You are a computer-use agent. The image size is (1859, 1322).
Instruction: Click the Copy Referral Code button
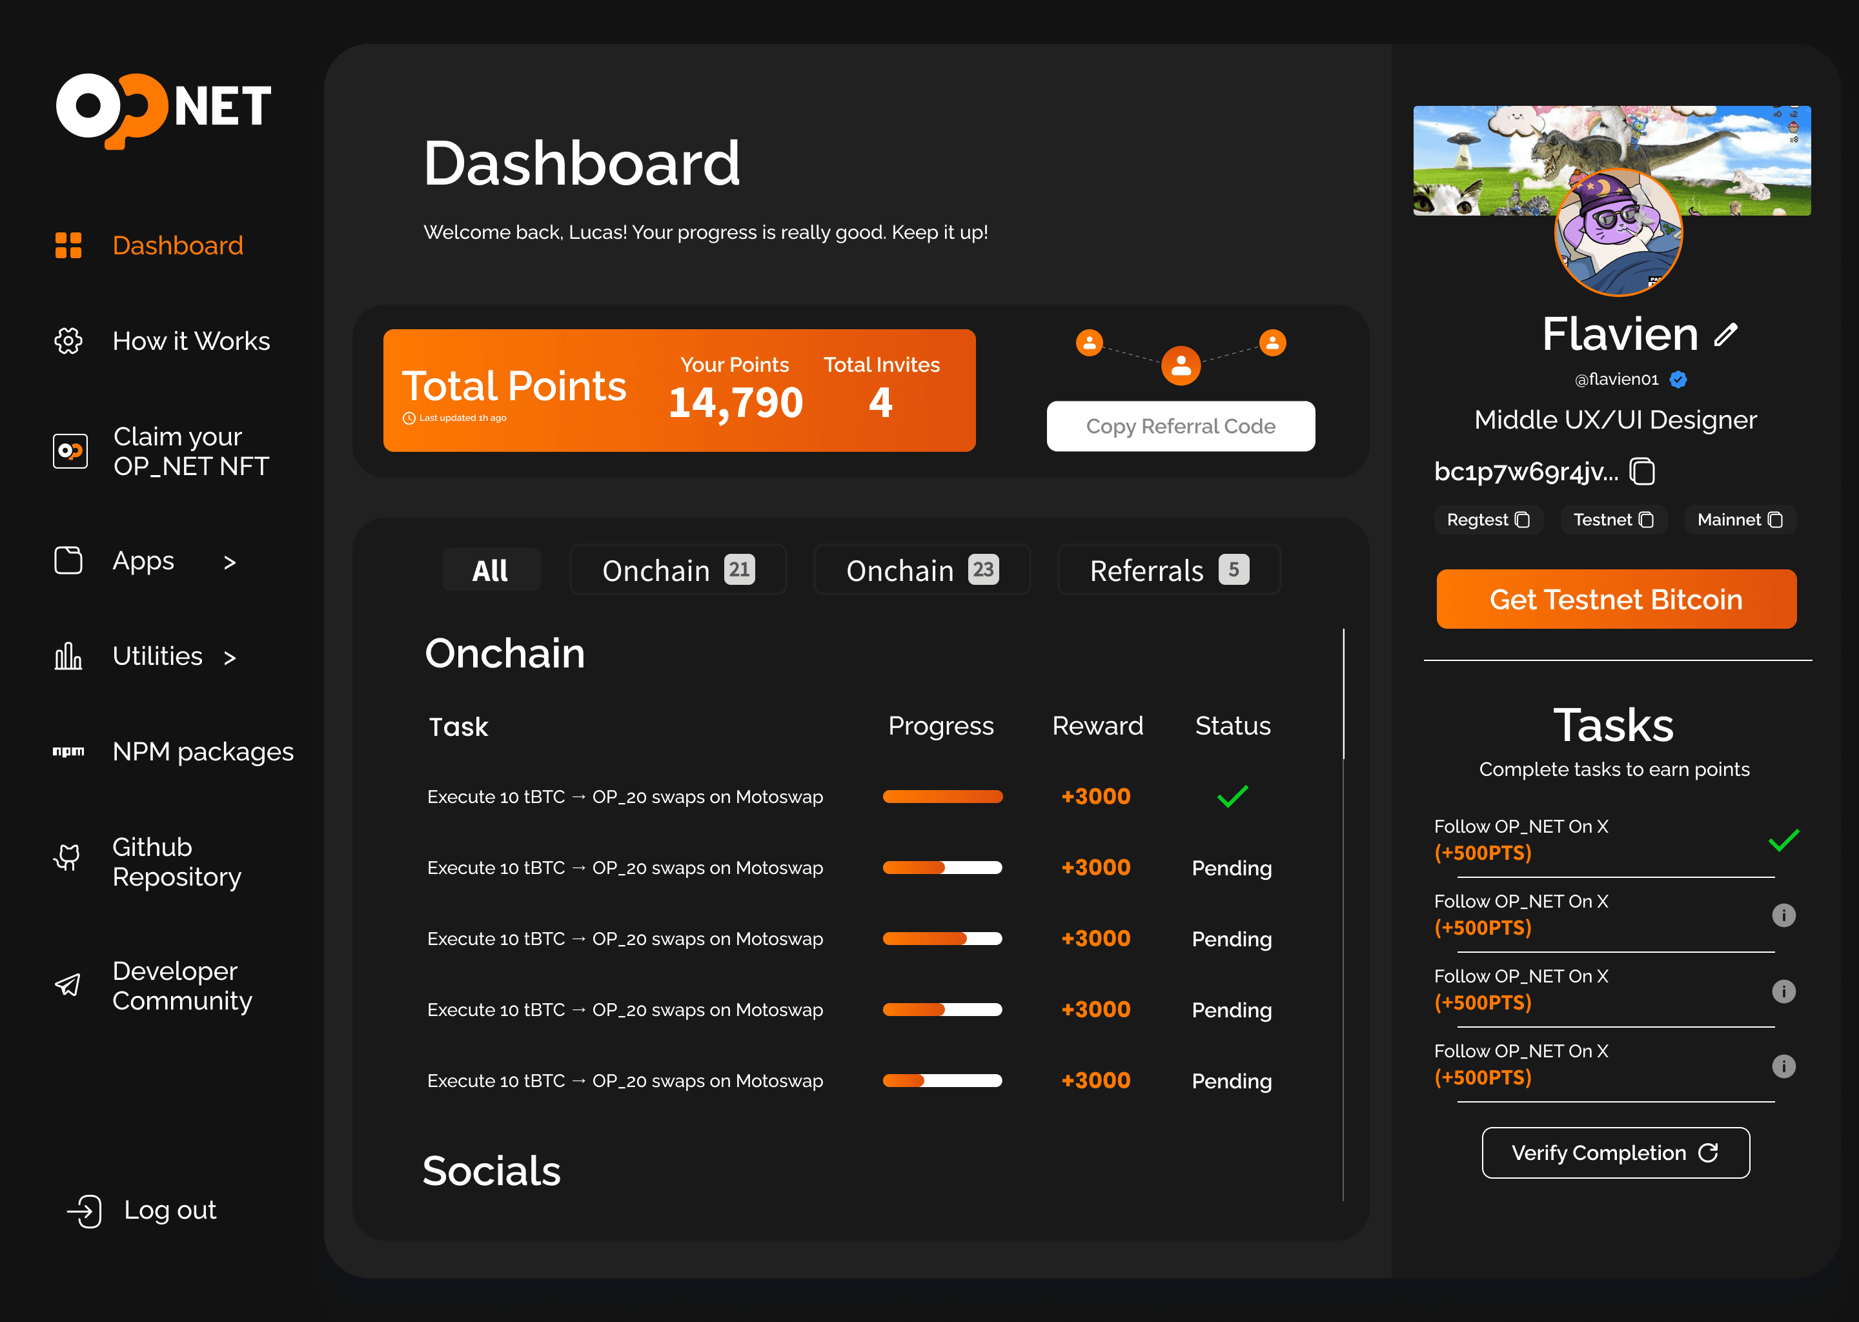1180,427
